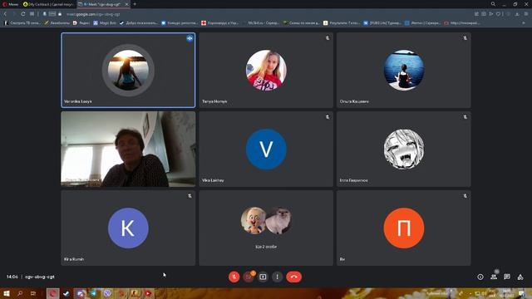The image size is (532, 299).
Task: Switch to Opera on the taskbar
Action: pos(52,293)
